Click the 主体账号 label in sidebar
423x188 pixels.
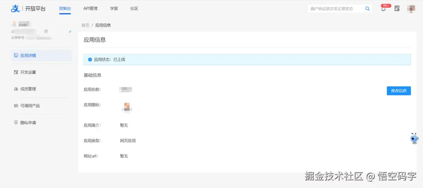(x=18, y=38)
